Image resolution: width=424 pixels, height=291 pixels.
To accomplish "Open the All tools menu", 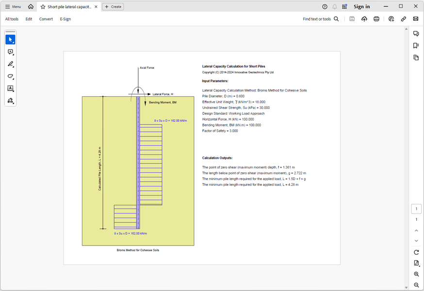I will point(13,19).
